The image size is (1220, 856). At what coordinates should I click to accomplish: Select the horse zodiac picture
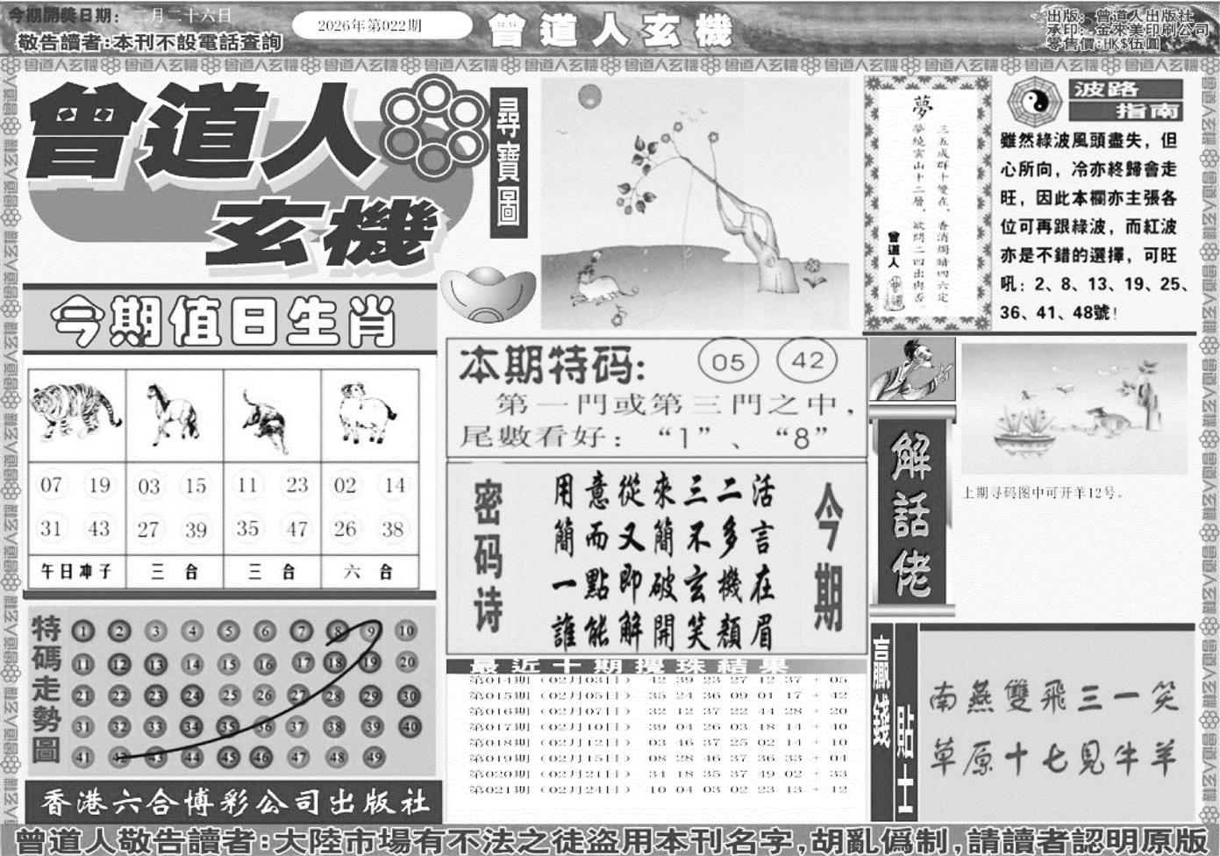174,414
